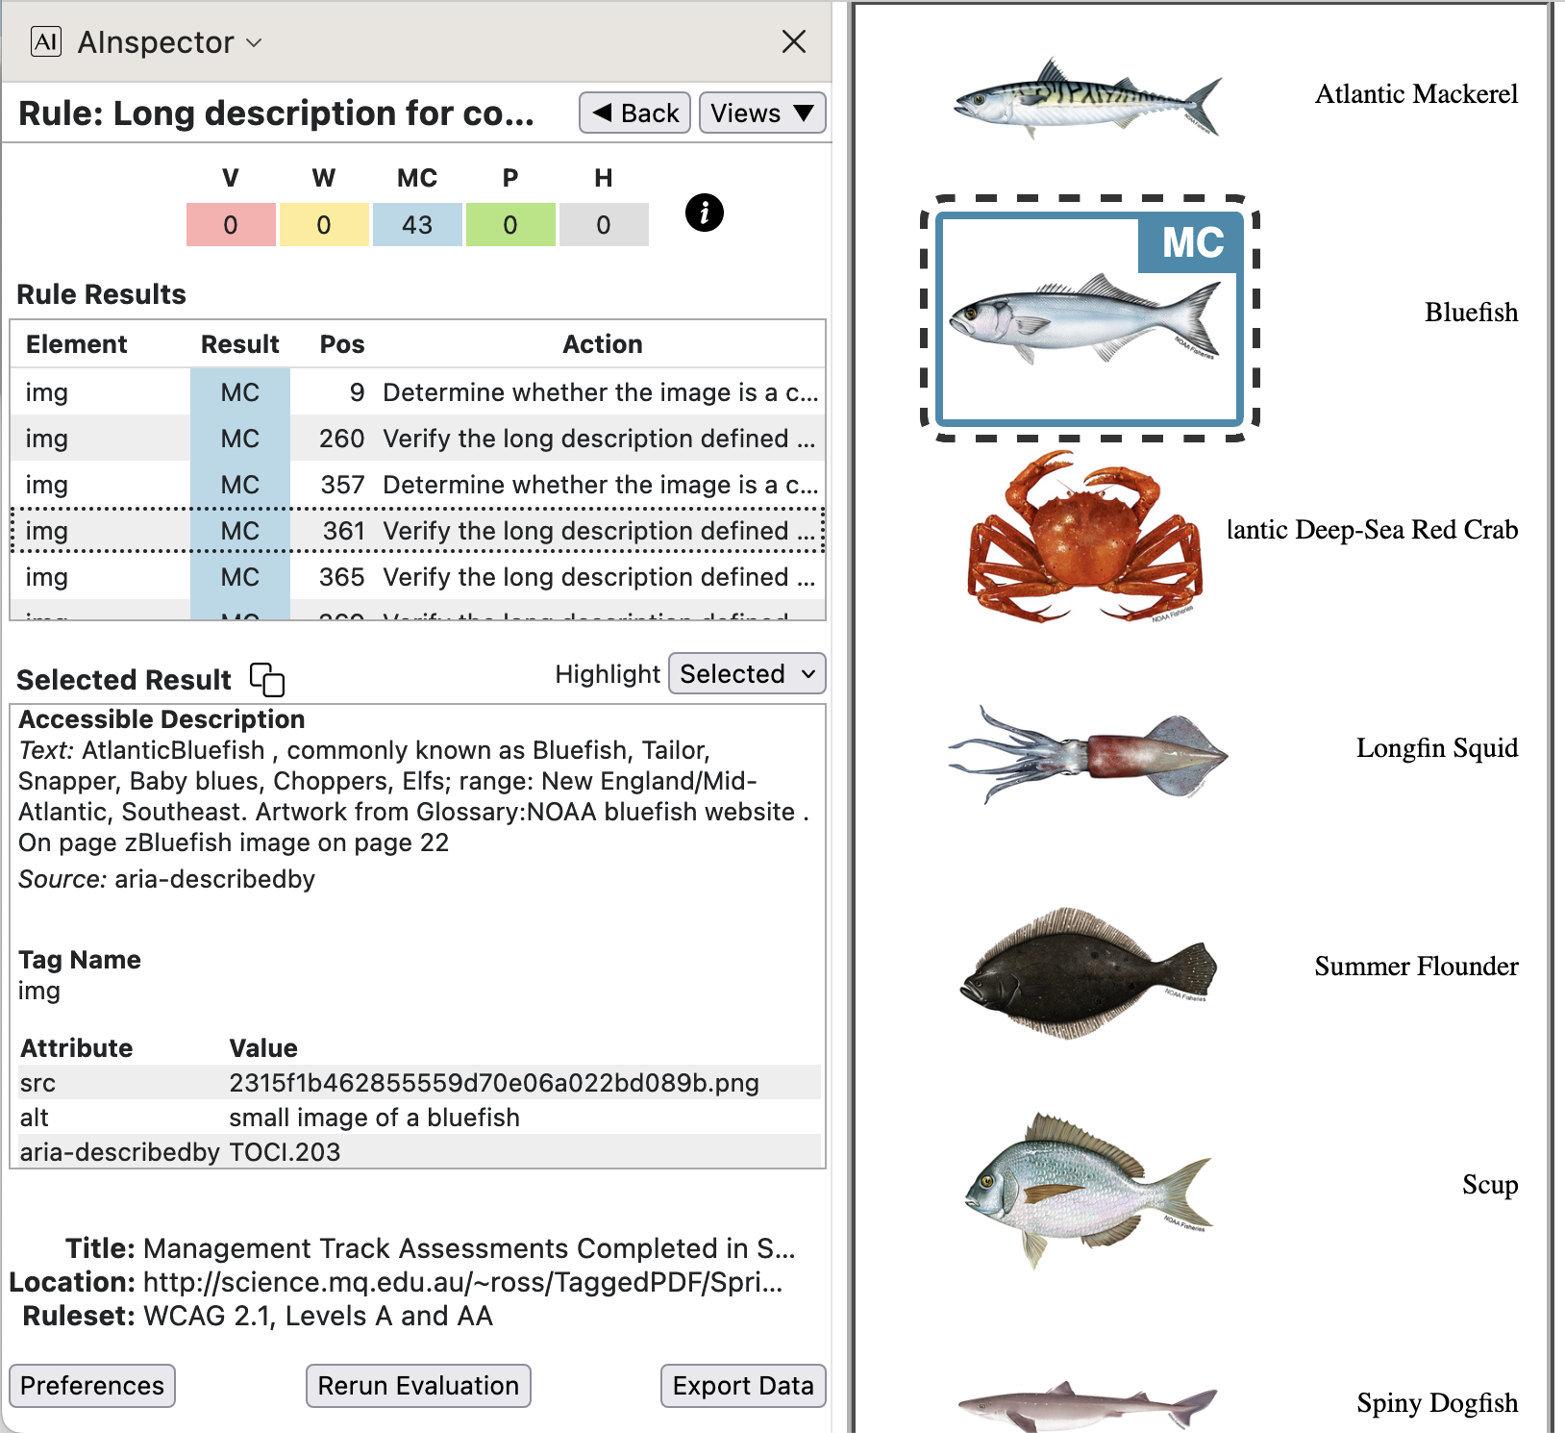This screenshot has height=1433, width=1565.
Task: Expand the Highlight selection dropdown
Action: (746, 674)
